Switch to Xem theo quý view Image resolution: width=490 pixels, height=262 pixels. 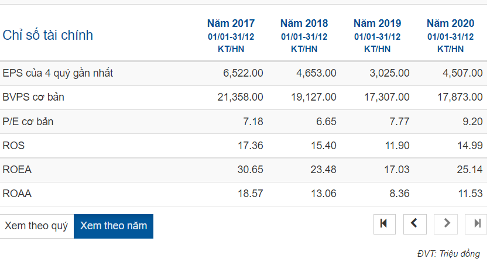coord(36,226)
